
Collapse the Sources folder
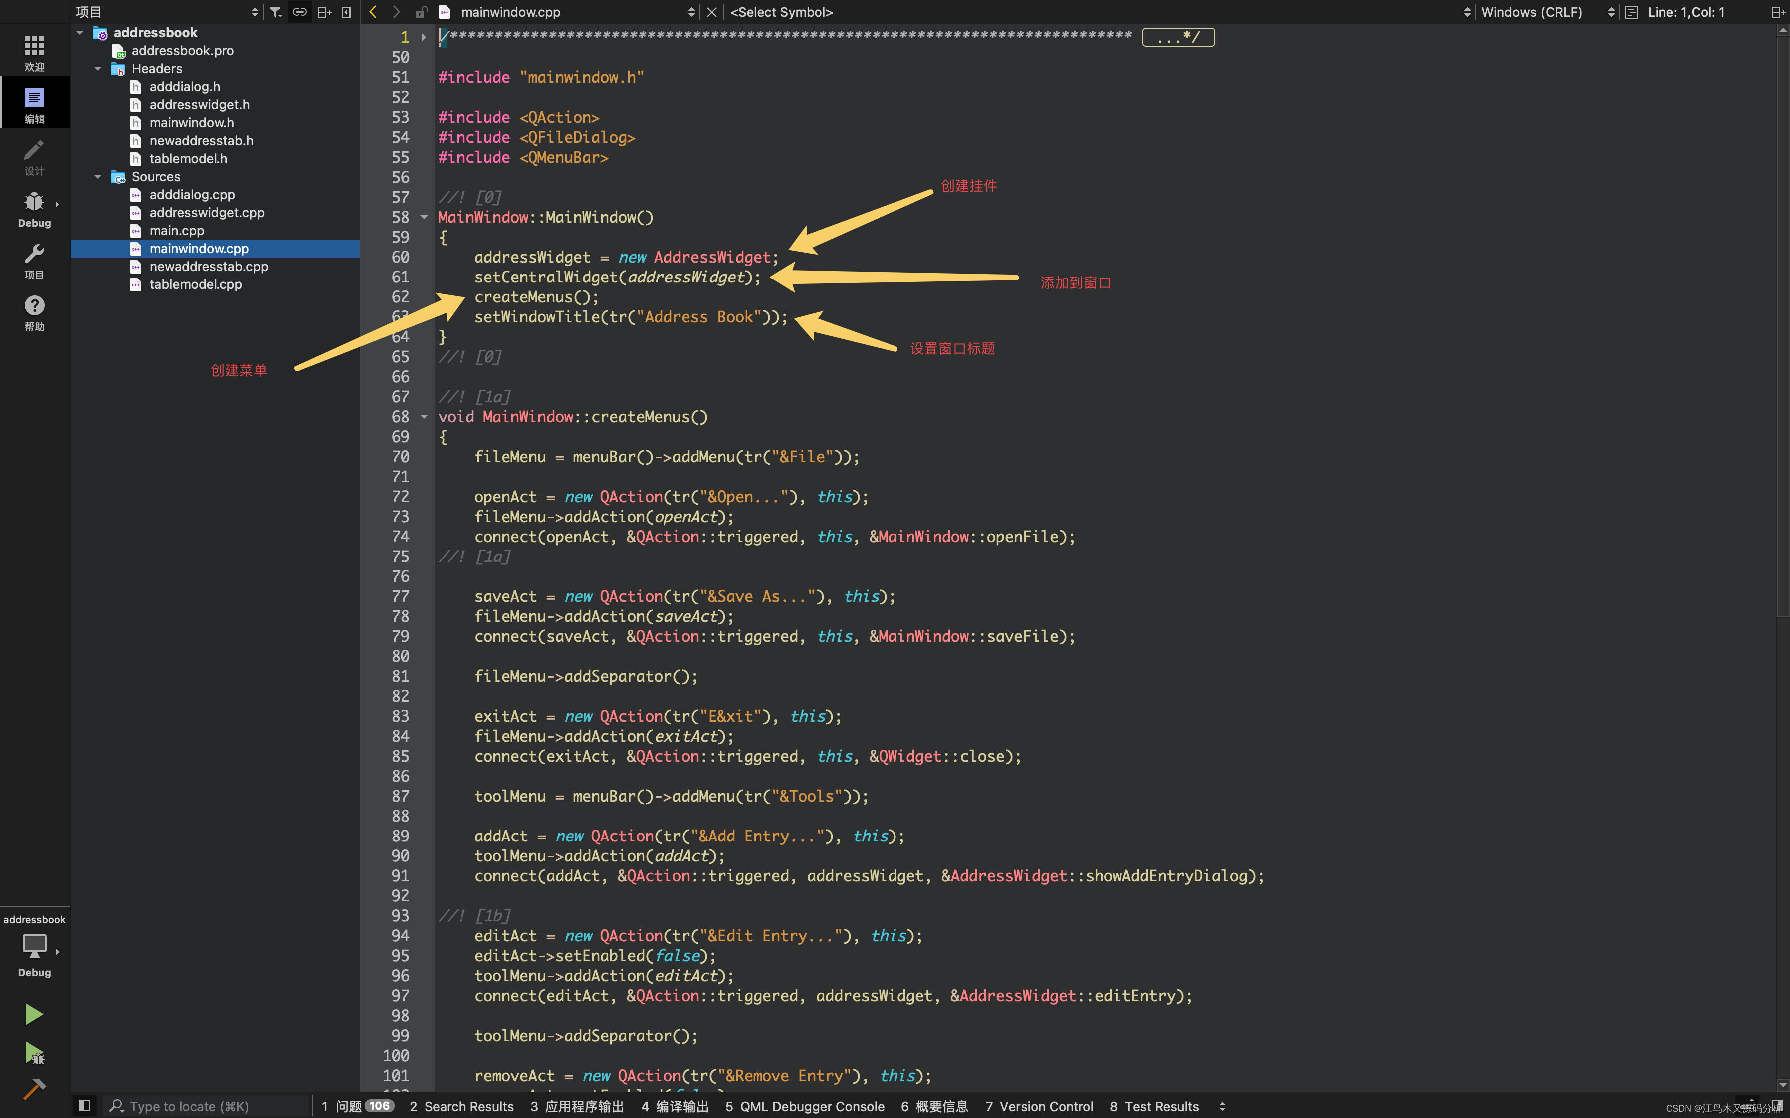[x=97, y=177]
